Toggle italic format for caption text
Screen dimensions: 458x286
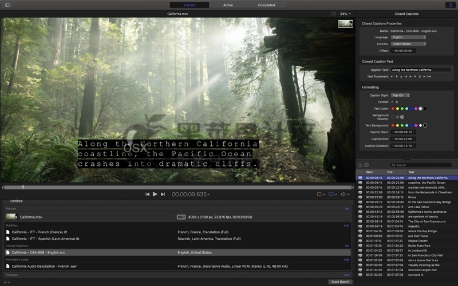coord(392,102)
